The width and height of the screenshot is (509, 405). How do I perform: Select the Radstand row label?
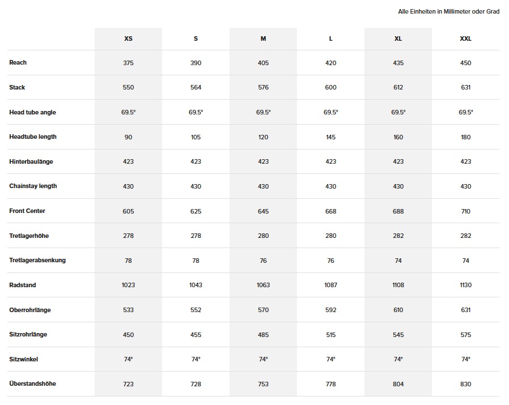click(23, 285)
